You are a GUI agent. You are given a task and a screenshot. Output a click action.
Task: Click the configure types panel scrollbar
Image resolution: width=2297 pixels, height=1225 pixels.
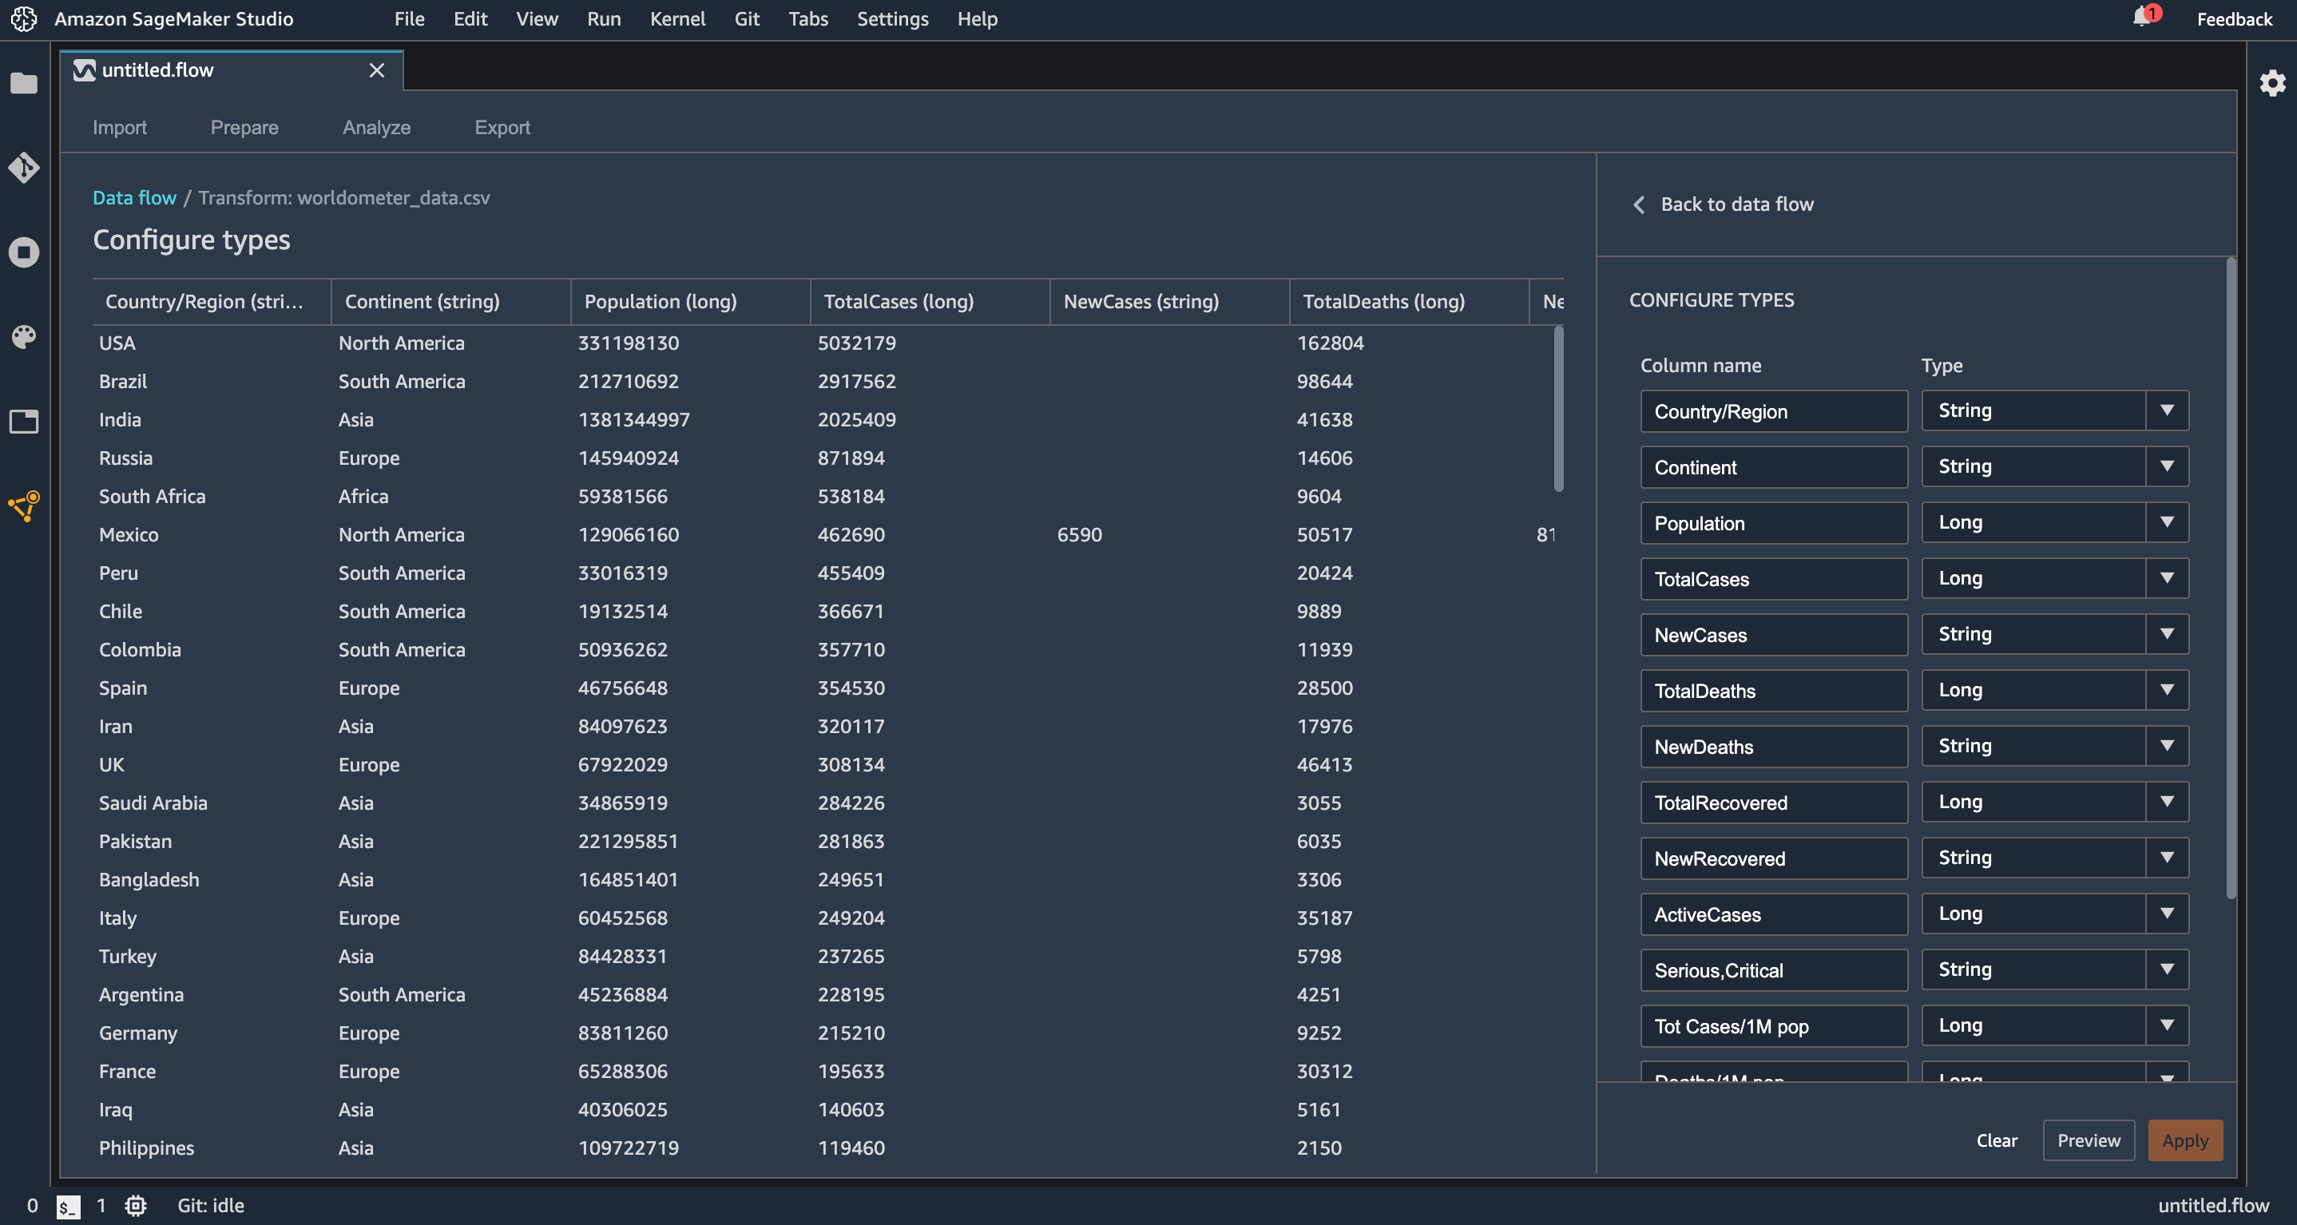(x=2230, y=580)
